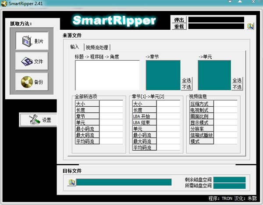Click the LBA 开始 row

156,116
